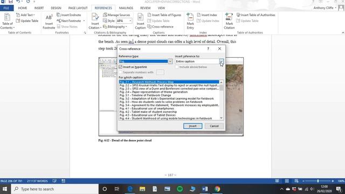Open File Explorer from taskbar
The image size is (345, 194).
pos(142,189)
